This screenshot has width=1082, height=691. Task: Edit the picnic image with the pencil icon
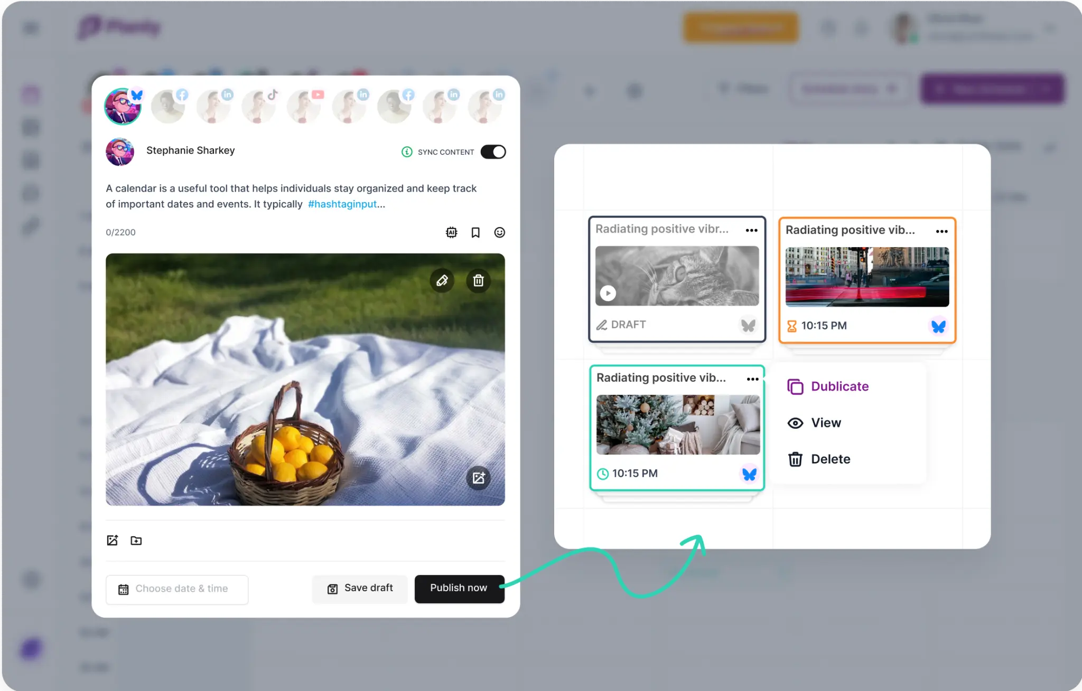(x=442, y=280)
